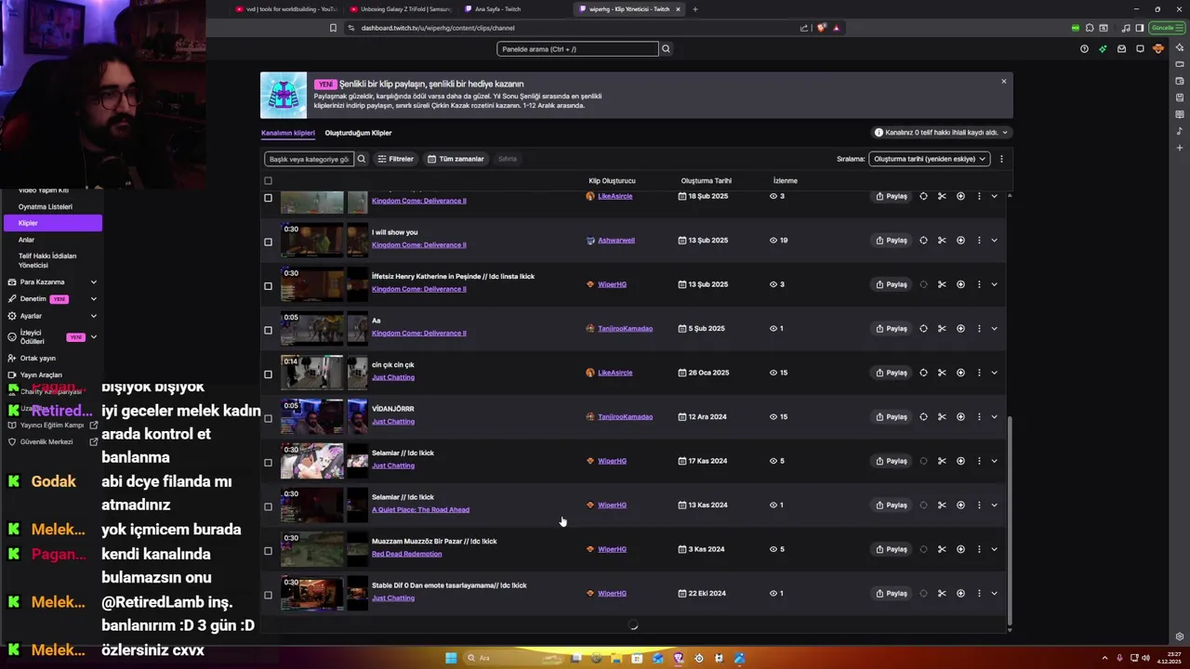Image resolution: width=1190 pixels, height=669 pixels.
Task: Tick checkbox for 'I will show you' clip
Action: pos(268,242)
